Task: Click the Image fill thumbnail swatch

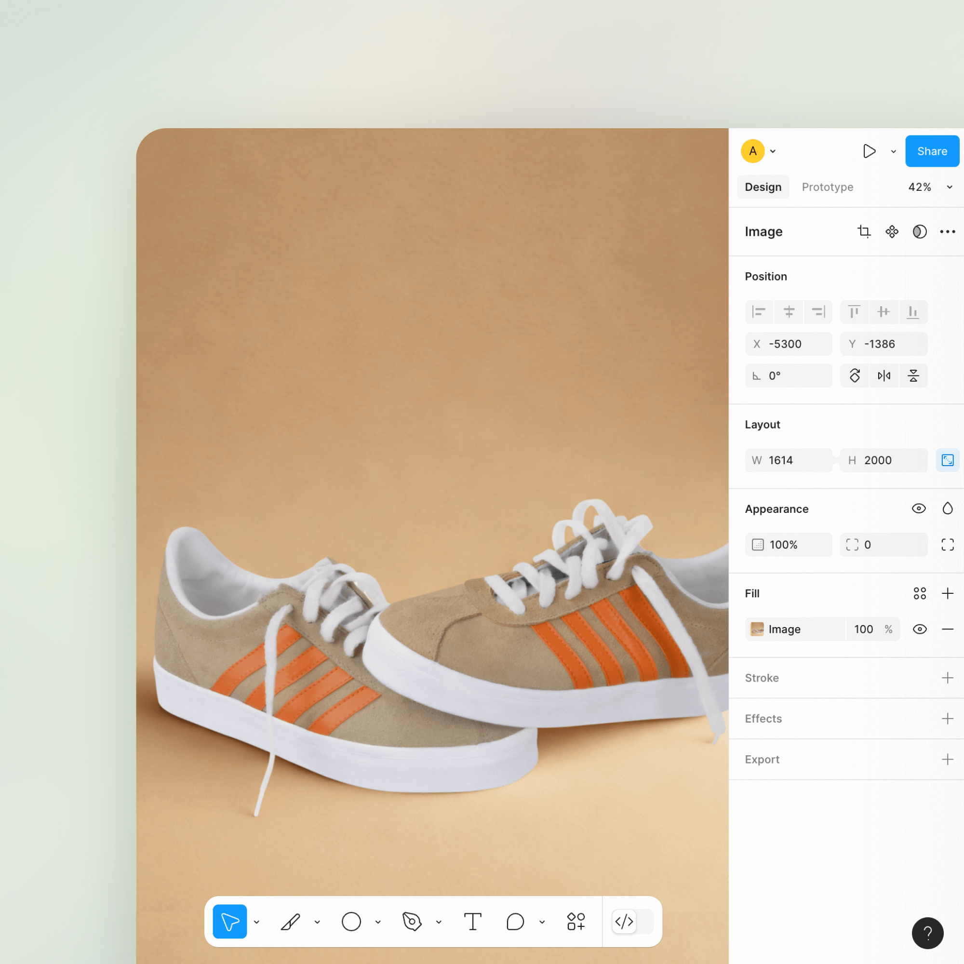Action: pos(757,629)
